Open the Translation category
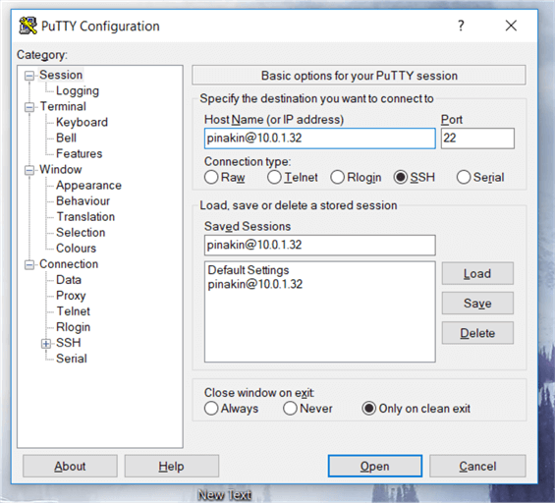Screen dimensions: 555x503 point(85,217)
